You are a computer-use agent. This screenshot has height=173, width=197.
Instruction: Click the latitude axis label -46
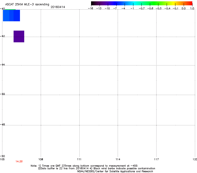pyautogui.click(x=2, y=94)
